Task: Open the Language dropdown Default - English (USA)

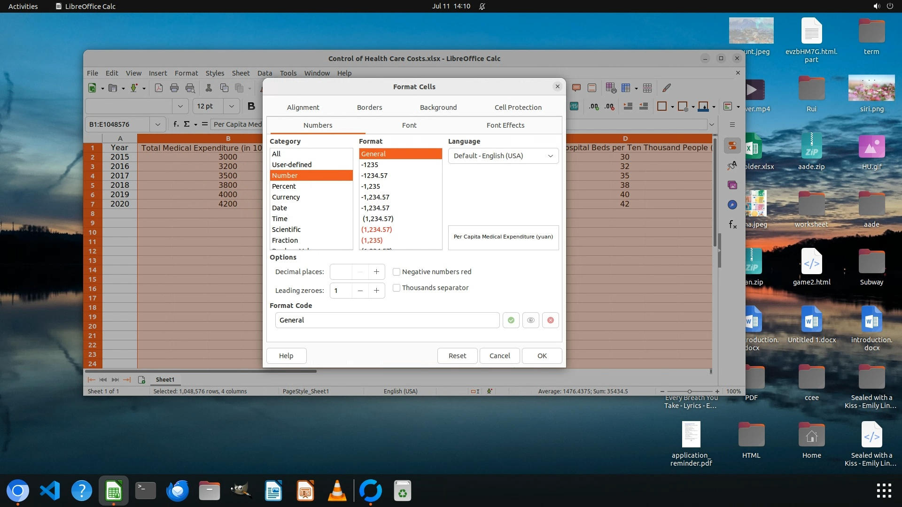Action: point(503,156)
